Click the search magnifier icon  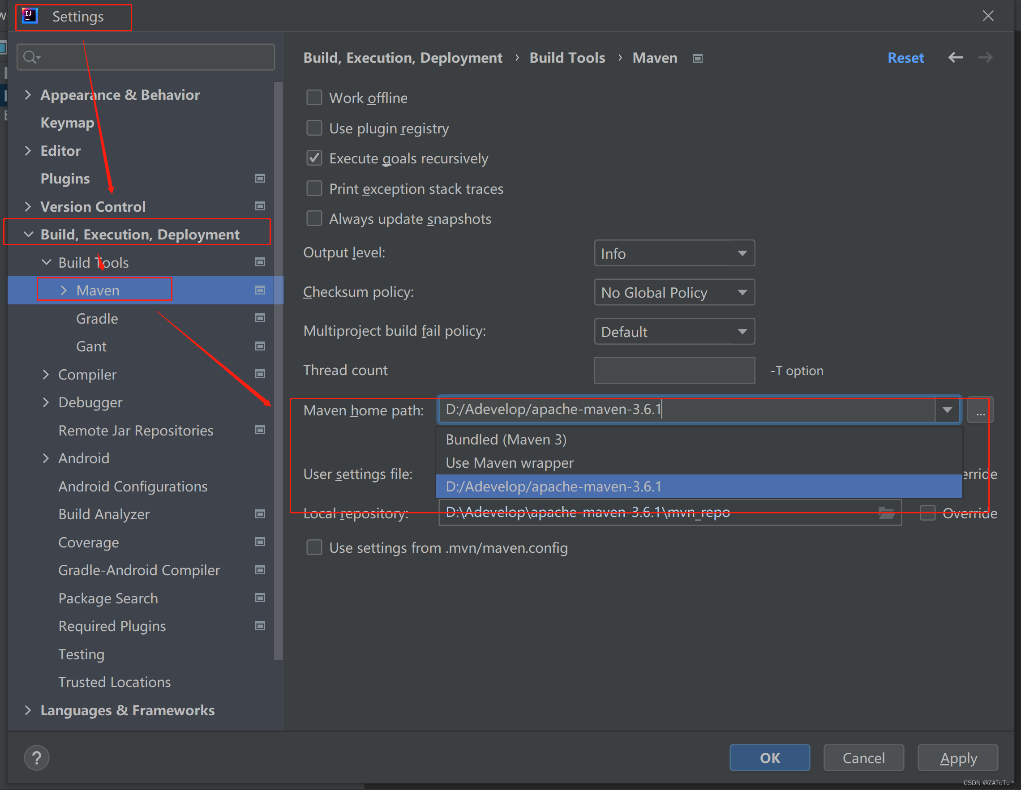click(31, 57)
